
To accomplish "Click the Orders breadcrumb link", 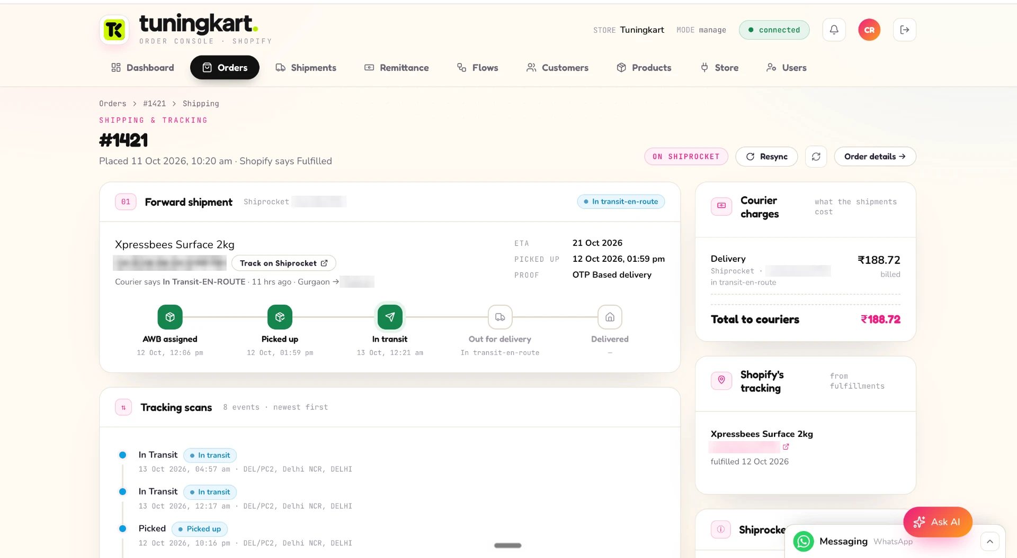I will coord(113,104).
